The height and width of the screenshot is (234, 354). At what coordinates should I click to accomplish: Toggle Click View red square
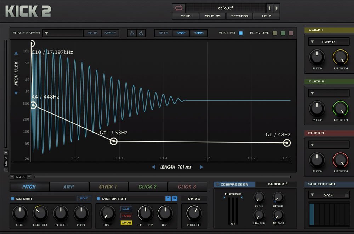pyautogui.click(x=291, y=33)
